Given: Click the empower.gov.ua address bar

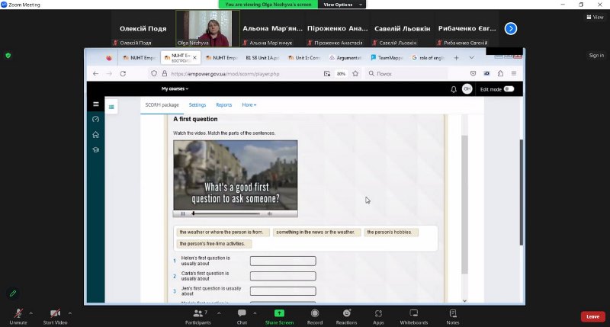Looking at the screenshot, I should click(226, 73).
